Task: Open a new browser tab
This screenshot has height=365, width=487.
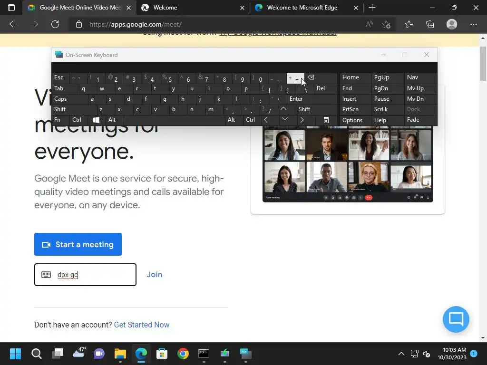Action: click(x=372, y=8)
